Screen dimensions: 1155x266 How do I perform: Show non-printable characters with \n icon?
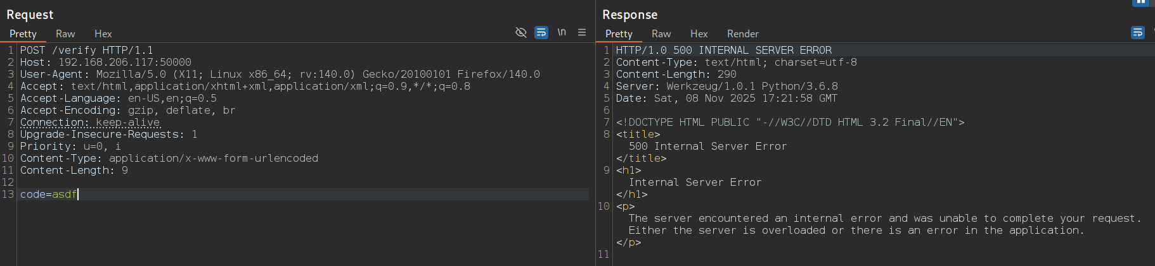tap(562, 32)
